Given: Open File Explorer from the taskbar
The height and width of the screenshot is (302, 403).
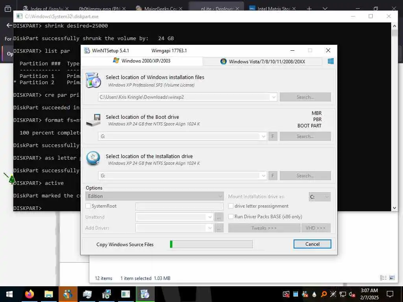Looking at the screenshot, I should coord(48,294).
